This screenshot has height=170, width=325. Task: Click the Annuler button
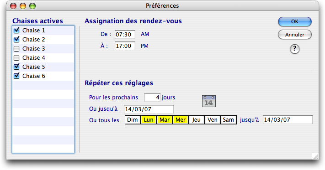click(294, 35)
